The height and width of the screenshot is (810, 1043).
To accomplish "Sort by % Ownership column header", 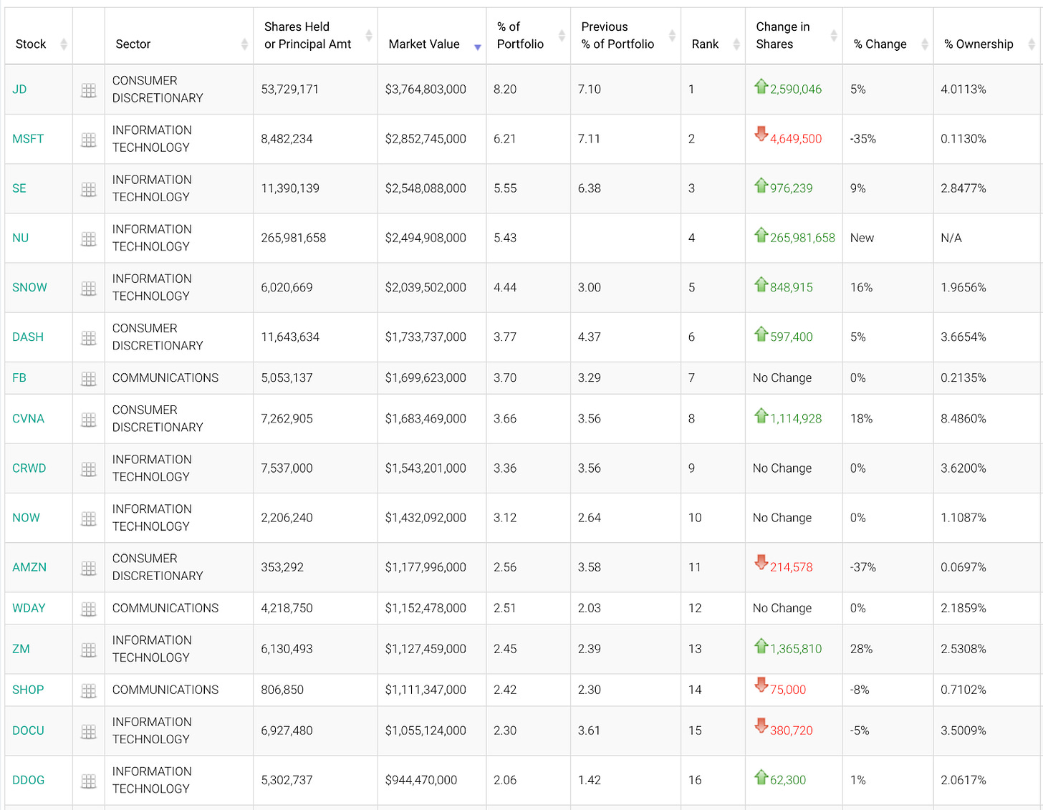I will 988,36.
